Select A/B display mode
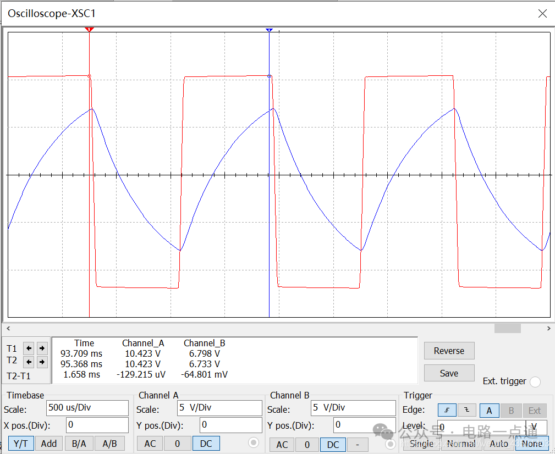Image resolution: width=555 pixels, height=454 pixels. (x=109, y=444)
